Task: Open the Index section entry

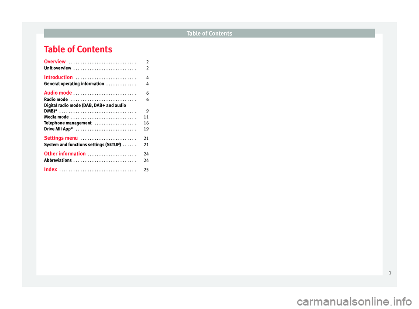Action: pos(51,169)
